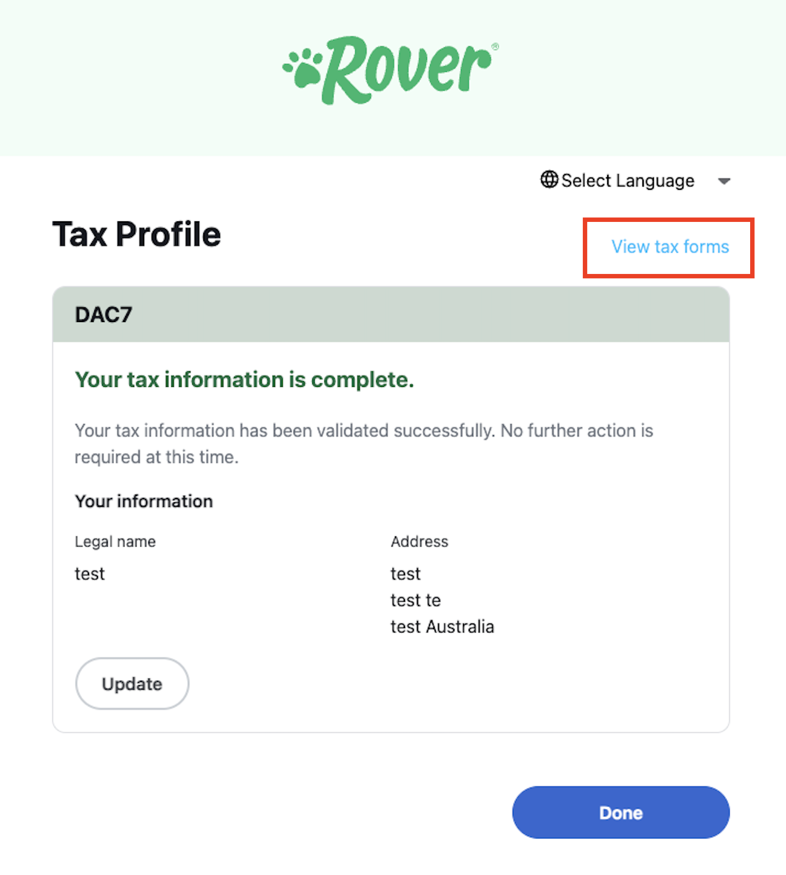The image size is (786, 875).
Task: Select the DAC7 section header
Action: coord(104,314)
